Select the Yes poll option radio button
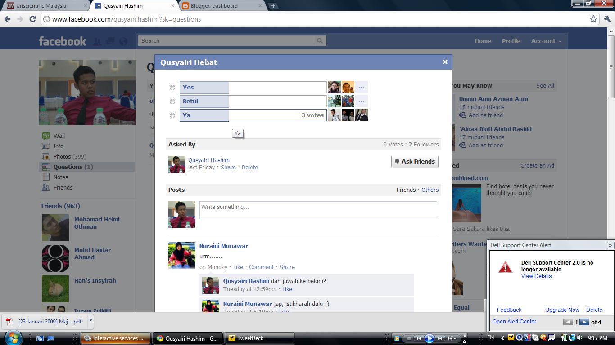Image resolution: width=615 pixels, height=345 pixels. 172,88
